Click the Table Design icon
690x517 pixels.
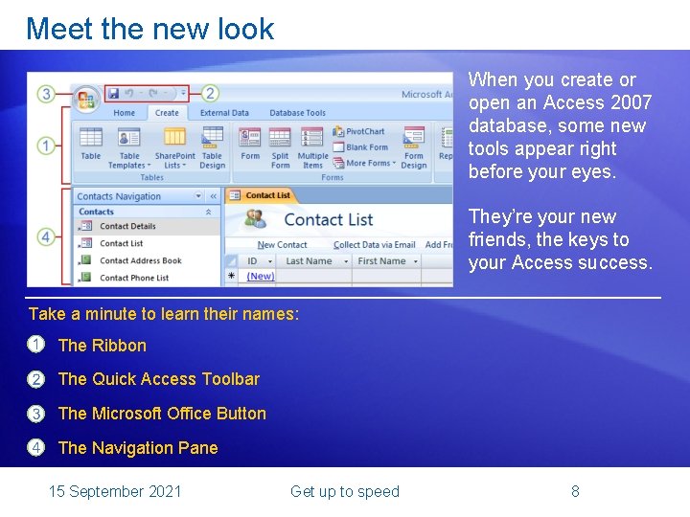click(213, 148)
